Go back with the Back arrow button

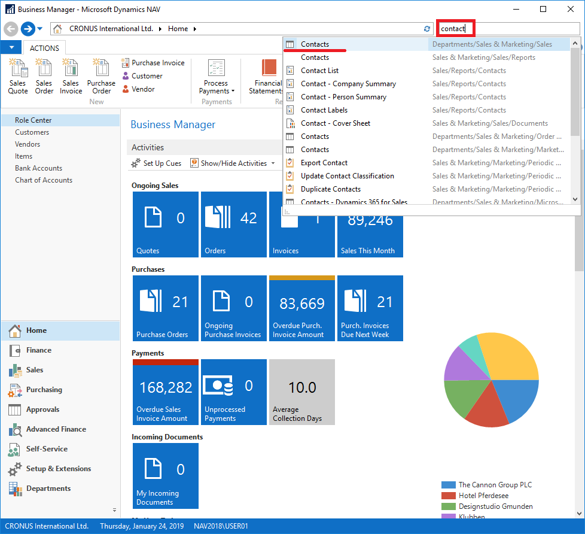coord(11,29)
